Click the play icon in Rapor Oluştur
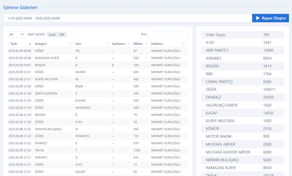Viewport: 292px width, 176px height. tap(258, 18)
